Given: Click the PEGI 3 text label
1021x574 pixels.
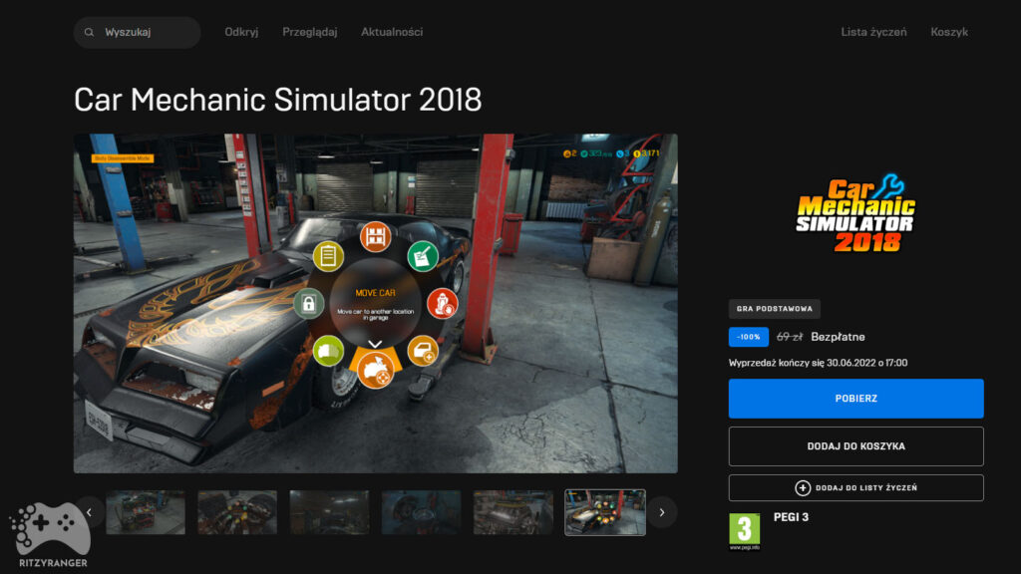Looking at the screenshot, I should 791,517.
